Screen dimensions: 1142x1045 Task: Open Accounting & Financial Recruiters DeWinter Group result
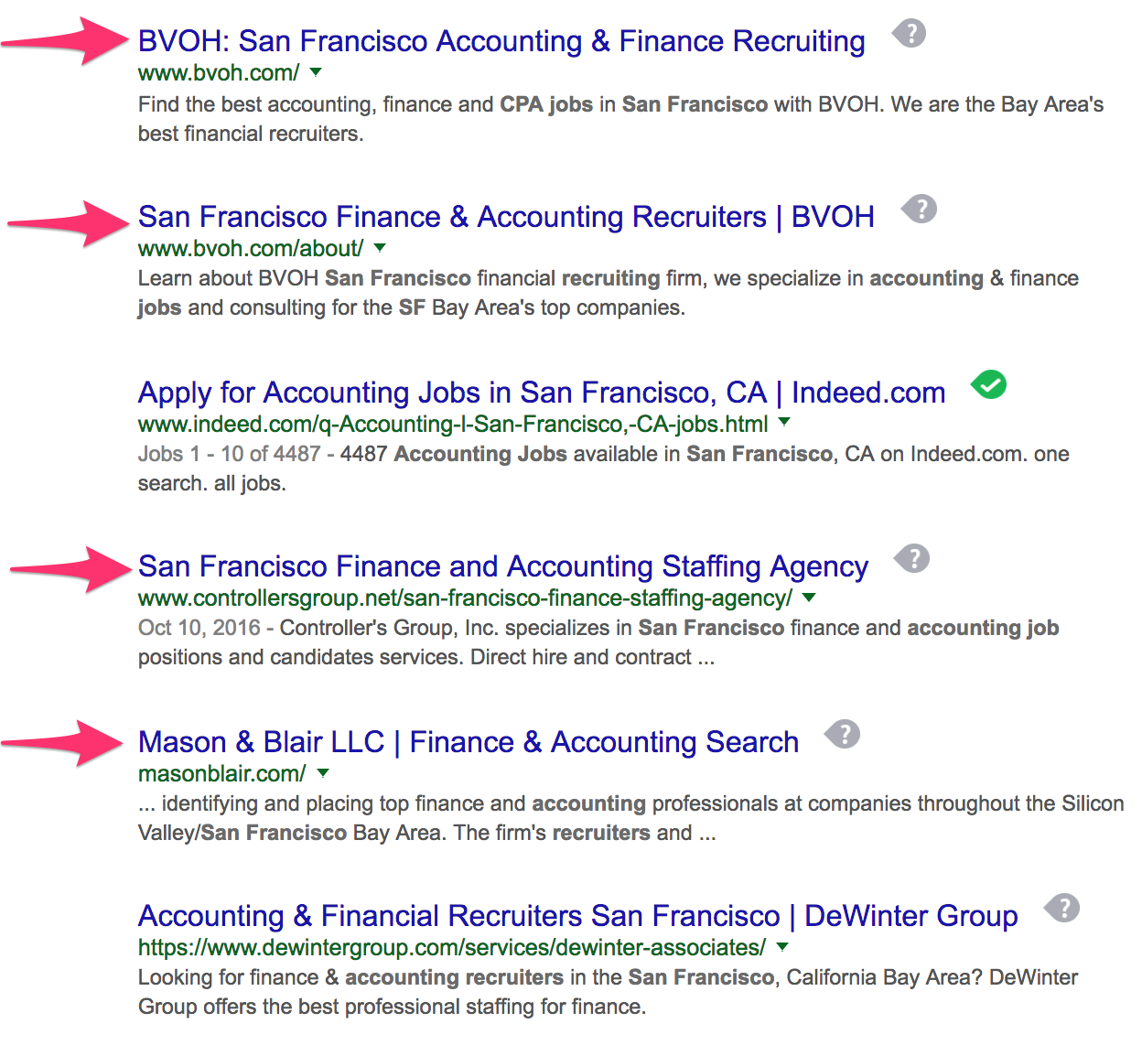(x=578, y=916)
